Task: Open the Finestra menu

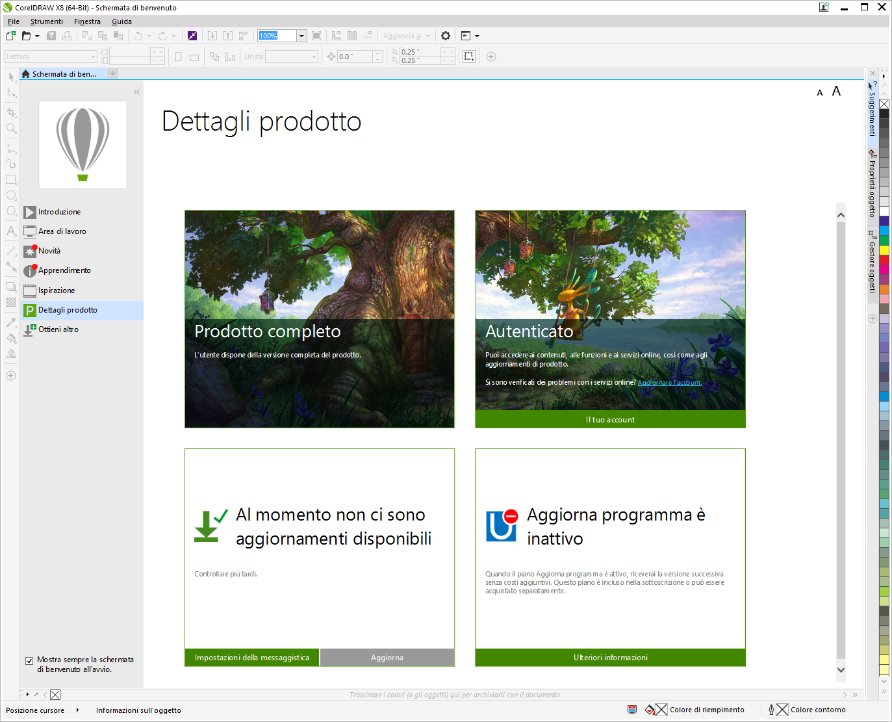Action: coord(87,21)
